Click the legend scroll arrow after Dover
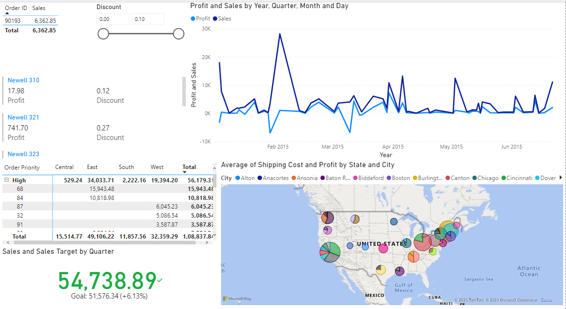The height and width of the screenshot is (309, 566). point(560,178)
